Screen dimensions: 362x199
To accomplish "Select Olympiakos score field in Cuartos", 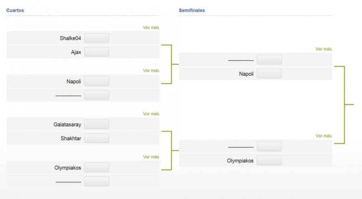I will point(97,168).
